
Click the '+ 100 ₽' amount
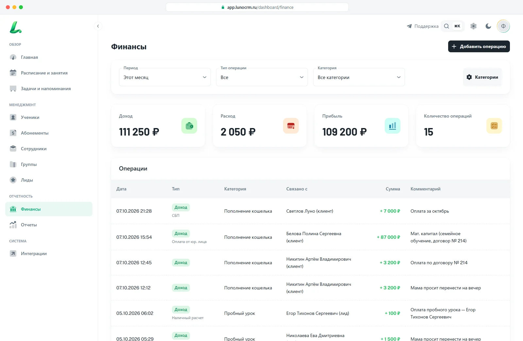coord(392,313)
